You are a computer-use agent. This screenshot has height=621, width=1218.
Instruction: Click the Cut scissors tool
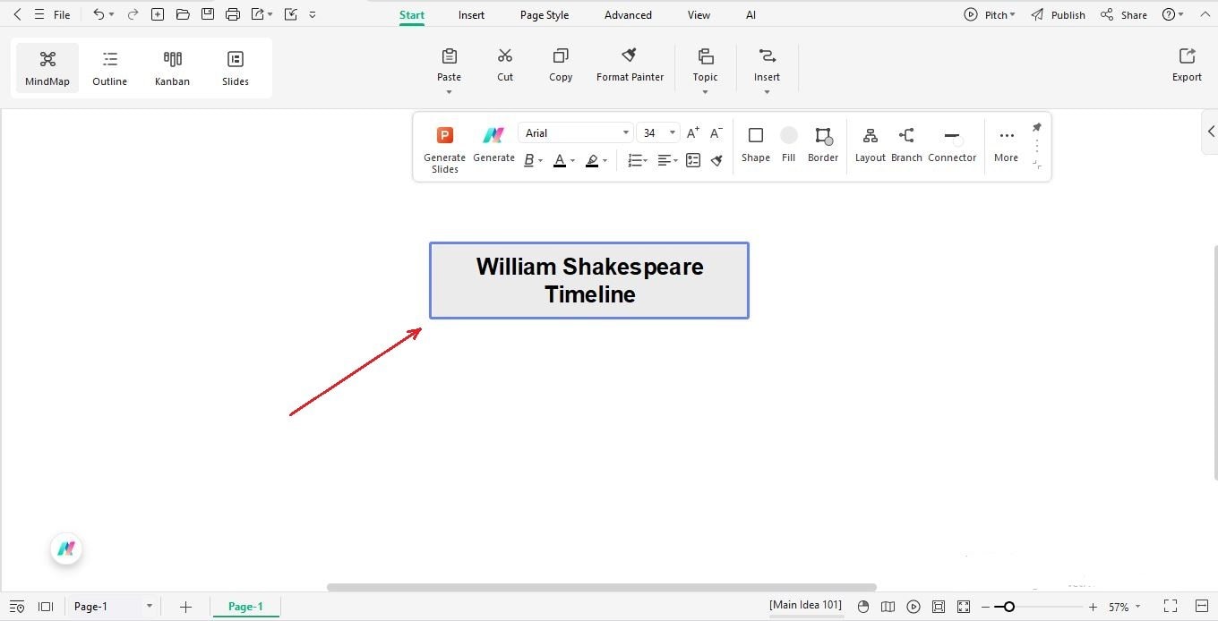505,65
